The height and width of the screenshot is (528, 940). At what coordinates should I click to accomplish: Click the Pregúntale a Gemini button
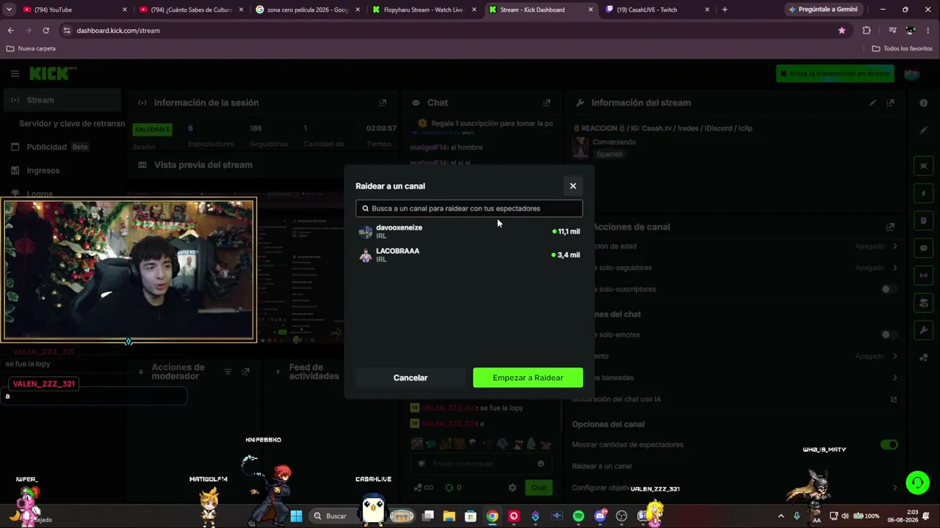tap(823, 10)
